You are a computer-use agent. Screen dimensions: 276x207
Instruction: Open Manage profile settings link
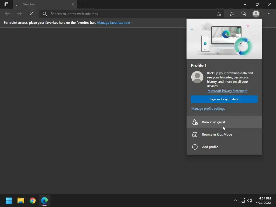pos(208,109)
